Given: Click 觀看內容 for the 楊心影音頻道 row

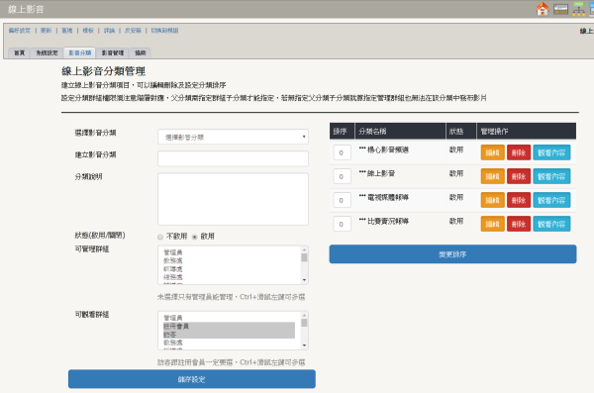Looking at the screenshot, I should [551, 152].
